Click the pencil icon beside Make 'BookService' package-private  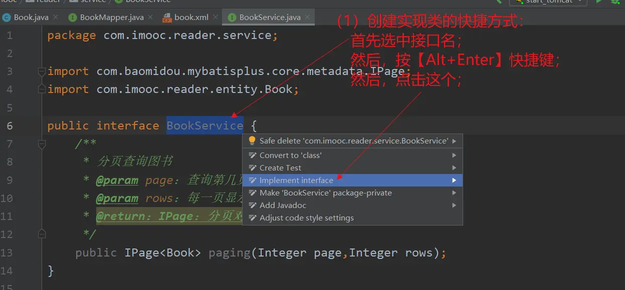point(252,192)
